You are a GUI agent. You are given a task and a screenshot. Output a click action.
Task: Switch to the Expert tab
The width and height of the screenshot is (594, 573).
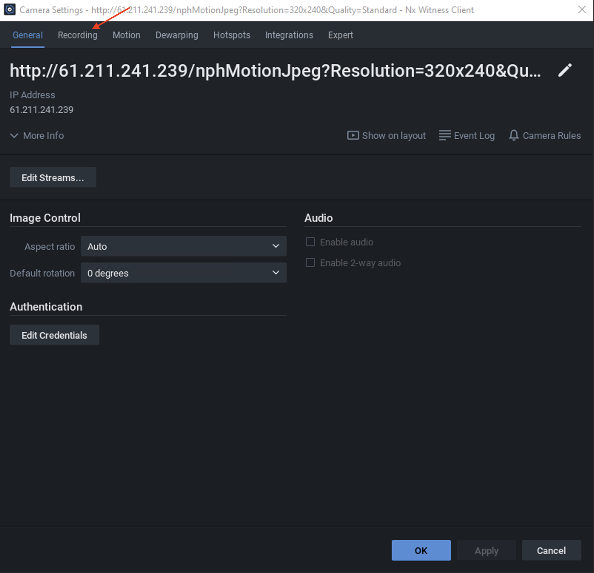click(x=340, y=35)
